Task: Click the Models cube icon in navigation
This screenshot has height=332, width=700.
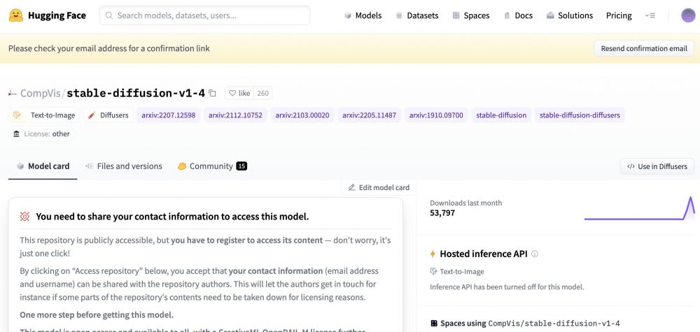Action: point(348,15)
